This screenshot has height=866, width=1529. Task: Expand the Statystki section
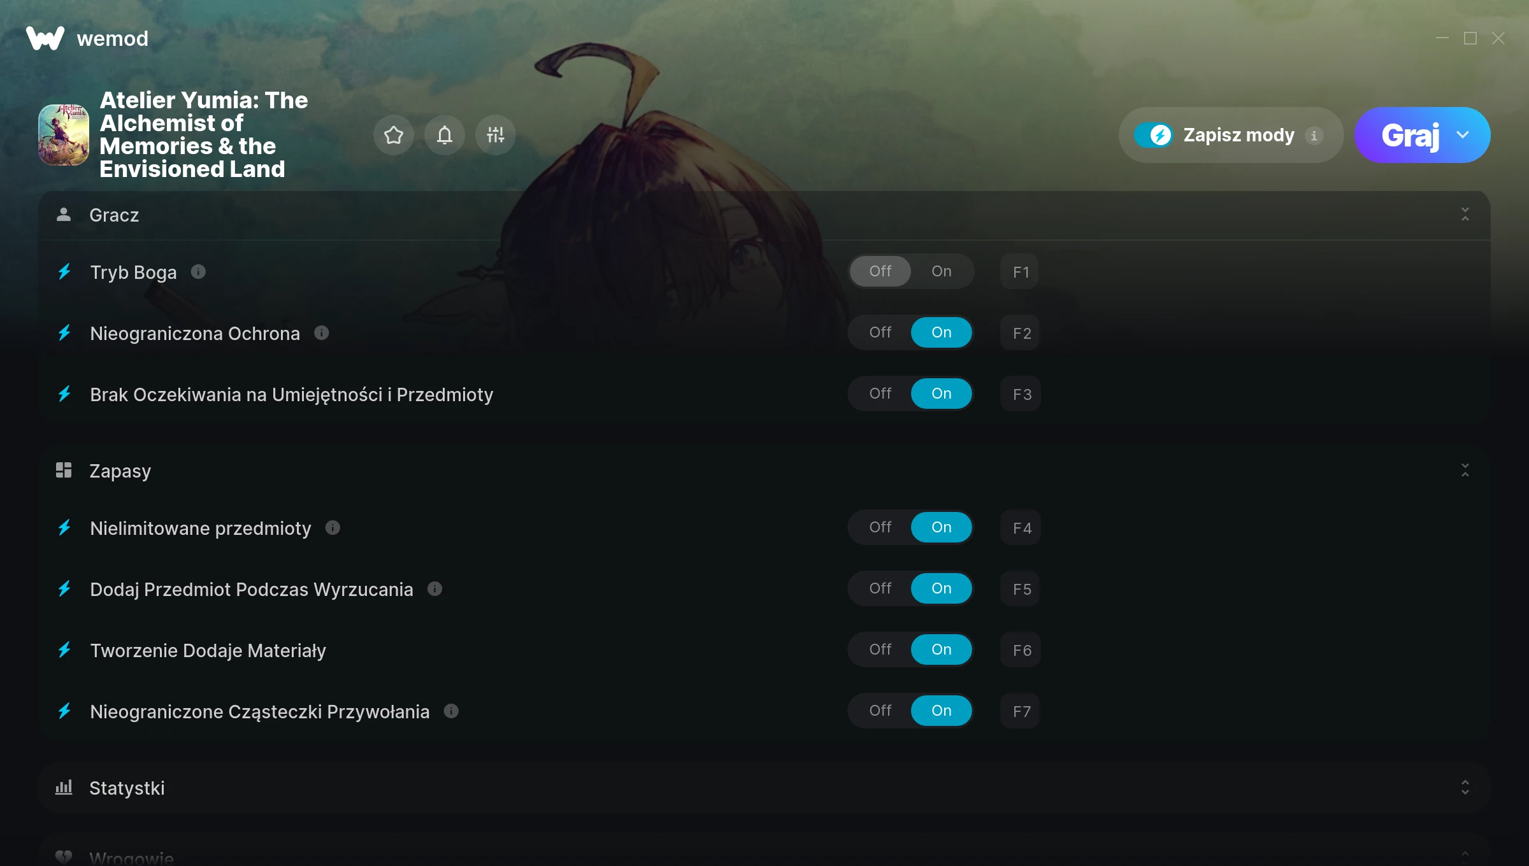tap(1465, 788)
